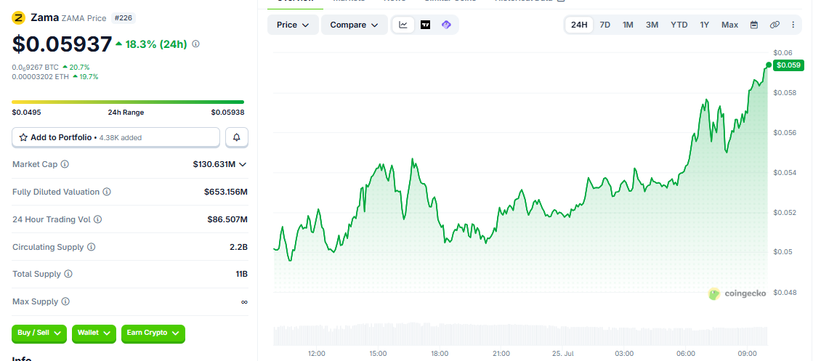
Task: Expand the Market Cap value chevron
Action: pos(242,164)
